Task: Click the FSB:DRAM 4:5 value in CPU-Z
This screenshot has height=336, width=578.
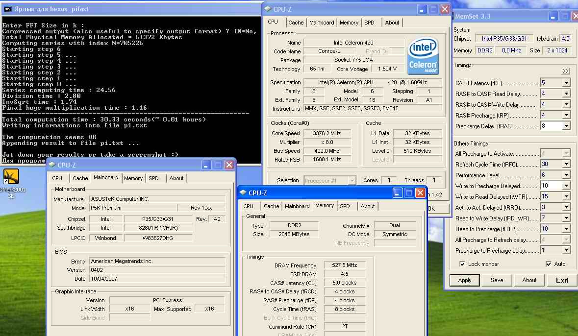Action: click(345, 274)
